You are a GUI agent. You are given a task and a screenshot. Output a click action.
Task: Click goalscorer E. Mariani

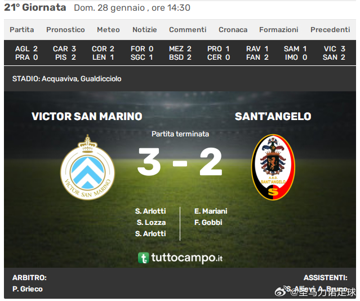tap(211, 211)
